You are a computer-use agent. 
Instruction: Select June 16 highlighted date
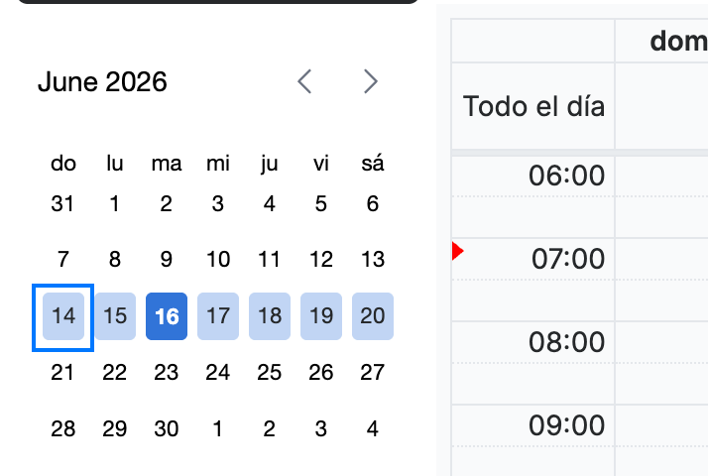(167, 316)
